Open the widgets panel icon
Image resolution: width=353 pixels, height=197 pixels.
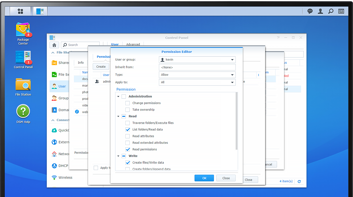(x=341, y=11)
